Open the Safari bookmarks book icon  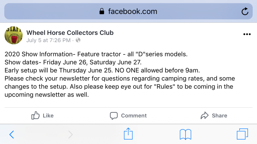[x=185, y=135]
